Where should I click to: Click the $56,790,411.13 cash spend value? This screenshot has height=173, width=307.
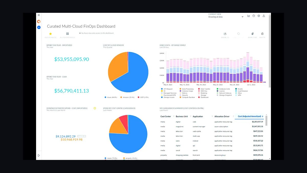pyautogui.click(x=72, y=91)
